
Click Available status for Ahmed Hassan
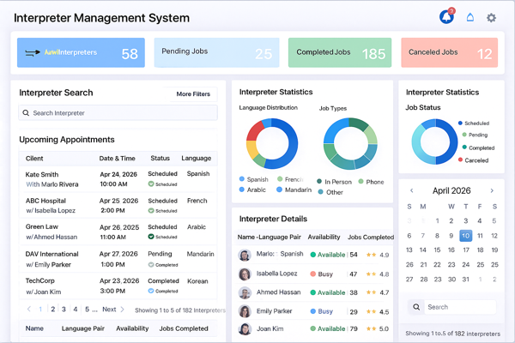click(328, 292)
